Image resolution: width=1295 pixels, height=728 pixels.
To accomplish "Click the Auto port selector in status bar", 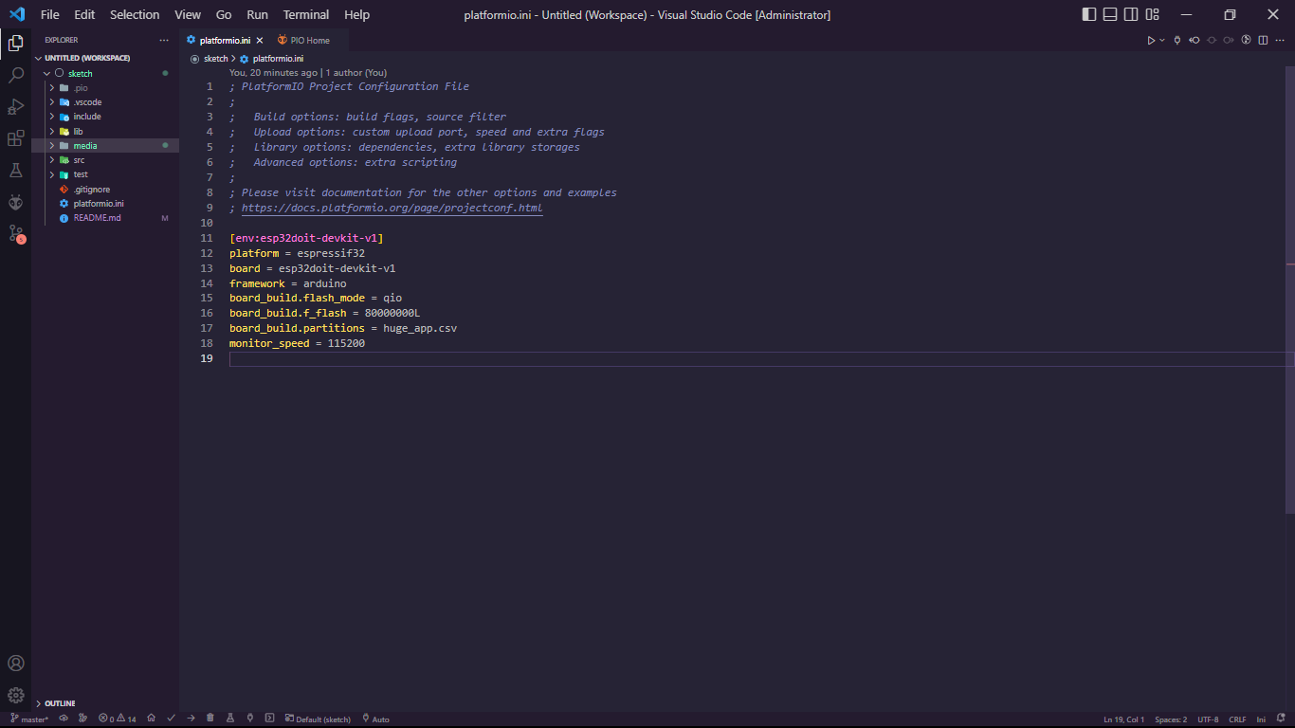I will (x=375, y=719).
